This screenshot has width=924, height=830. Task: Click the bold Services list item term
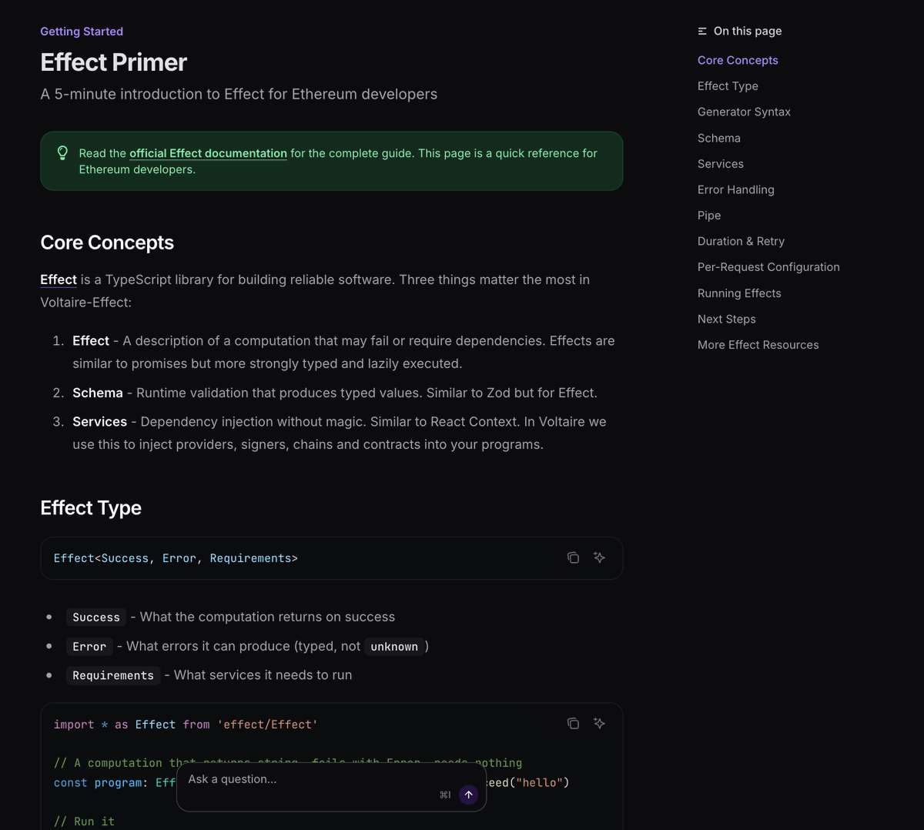coord(100,422)
